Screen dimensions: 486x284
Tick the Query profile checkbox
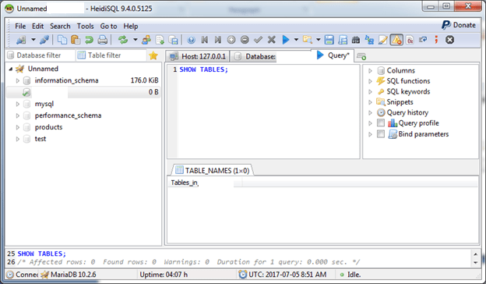click(381, 123)
